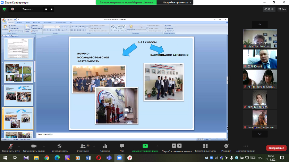
Task: Open Google Chrome from the taskbar
Action: coord(47,157)
